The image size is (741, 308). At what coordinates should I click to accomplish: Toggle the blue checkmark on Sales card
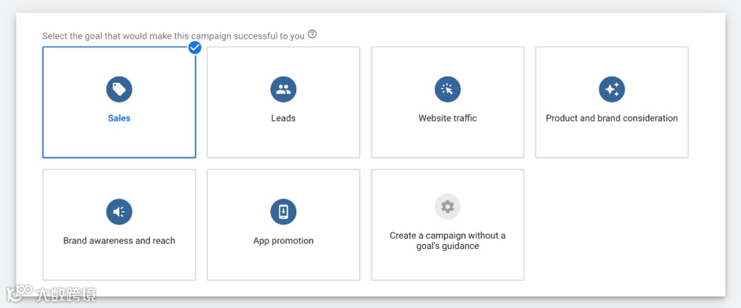195,47
